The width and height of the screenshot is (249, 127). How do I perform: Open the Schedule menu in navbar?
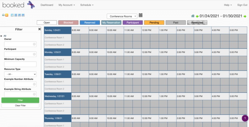click(x=87, y=5)
